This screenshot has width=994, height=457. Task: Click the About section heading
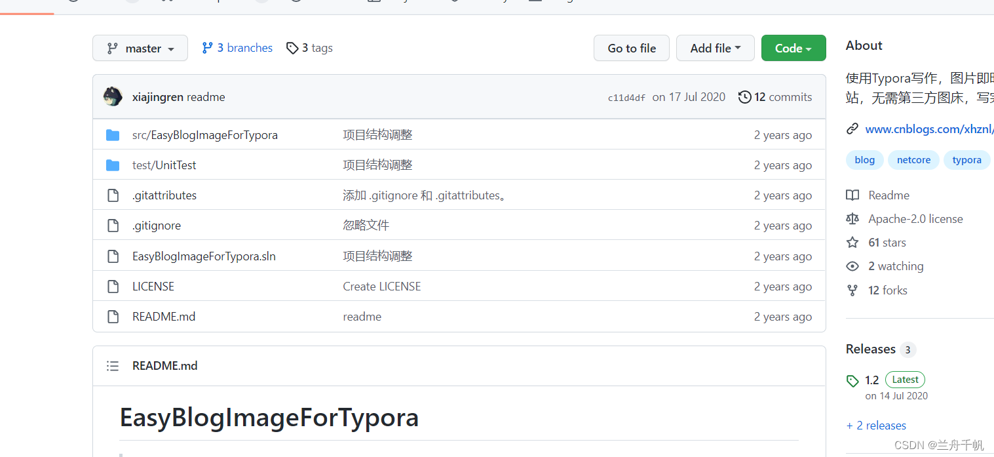[x=864, y=45]
